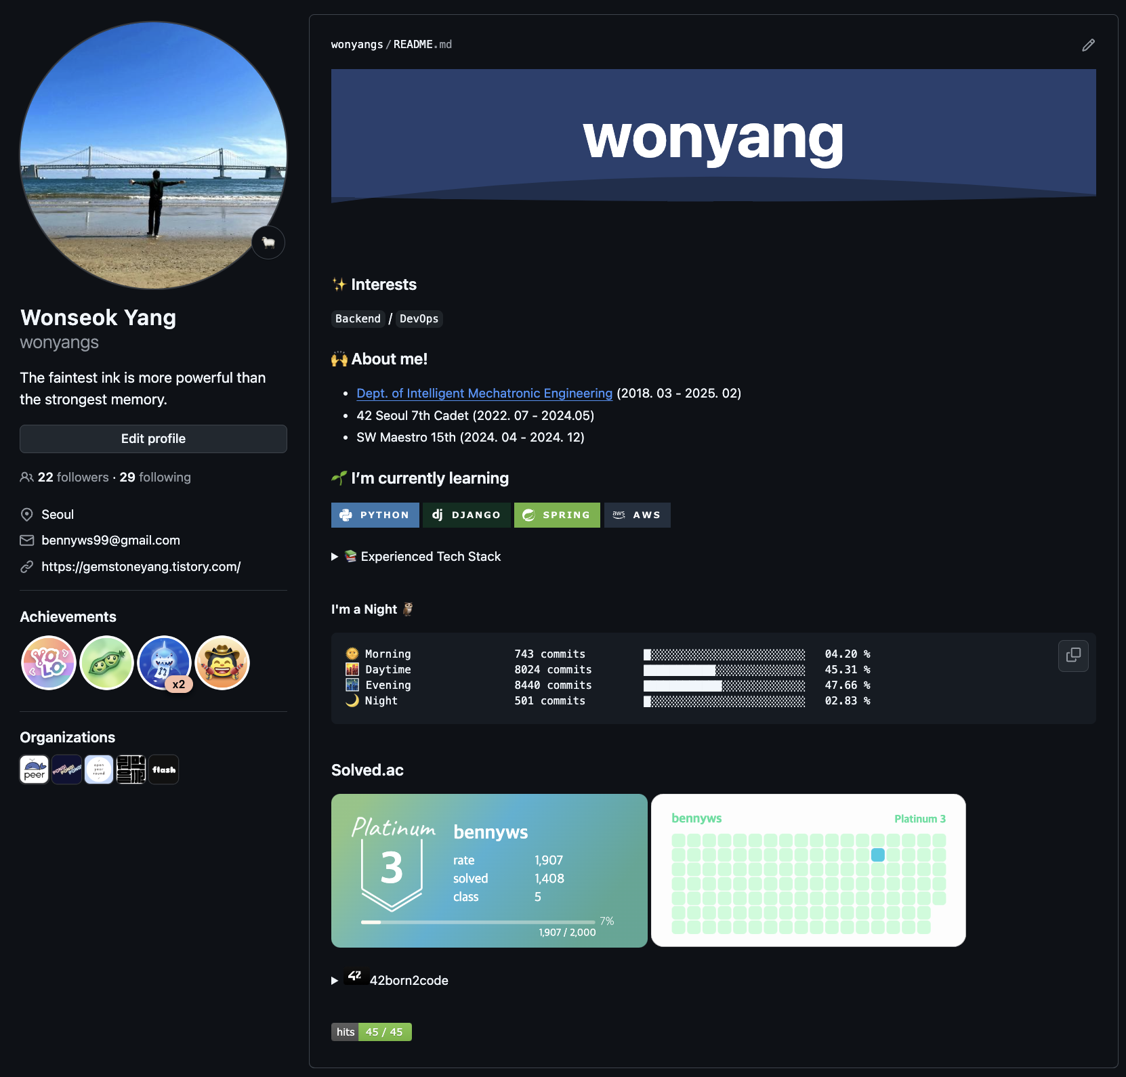This screenshot has width=1126, height=1077.
Task: Click the pencil edit README icon
Action: (x=1088, y=45)
